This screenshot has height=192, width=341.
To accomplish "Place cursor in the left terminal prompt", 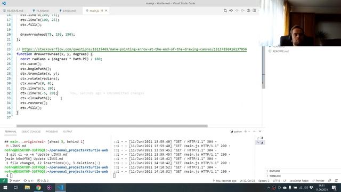I will coord(11,175).
